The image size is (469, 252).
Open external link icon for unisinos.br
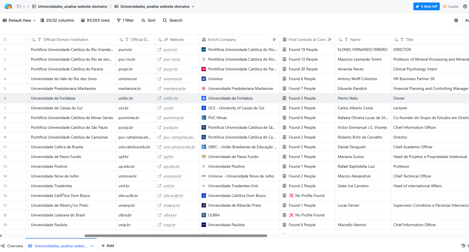[159, 79]
